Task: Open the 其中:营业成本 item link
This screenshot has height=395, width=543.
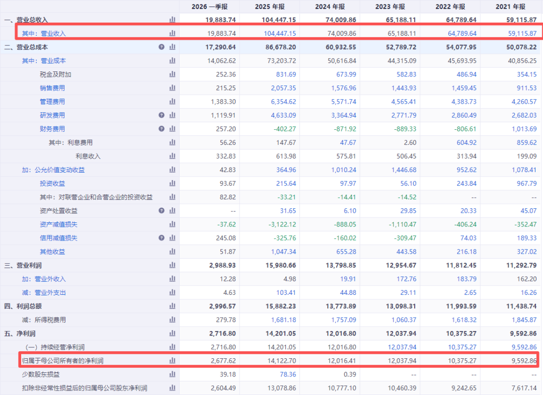Action: click(44, 61)
